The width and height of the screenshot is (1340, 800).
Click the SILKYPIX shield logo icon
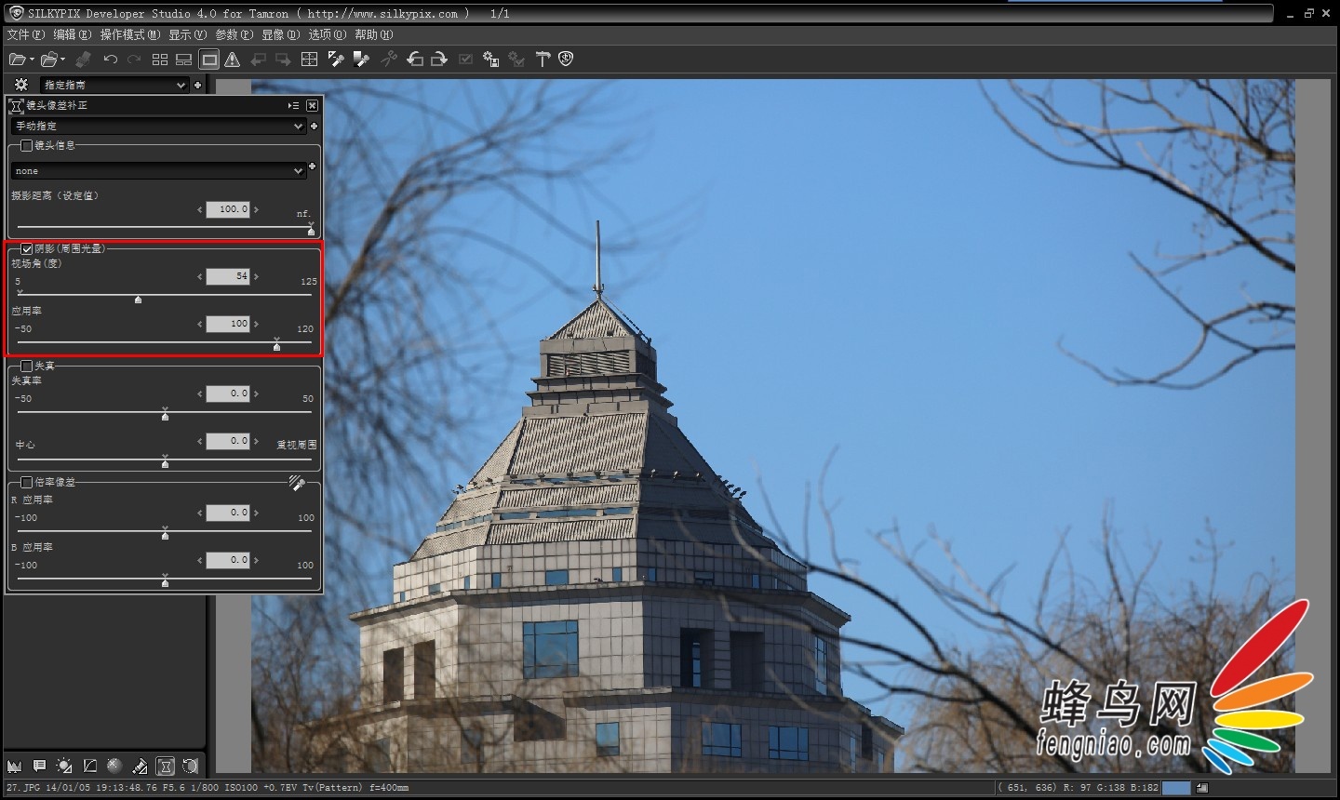tap(566, 60)
